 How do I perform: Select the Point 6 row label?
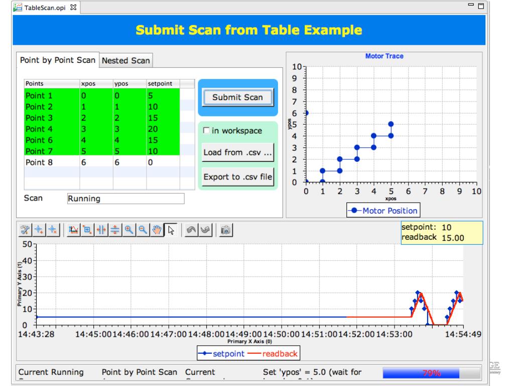(39, 140)
